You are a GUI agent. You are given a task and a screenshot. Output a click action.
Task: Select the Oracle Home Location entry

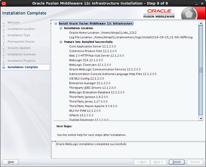(x=103, y=33)
